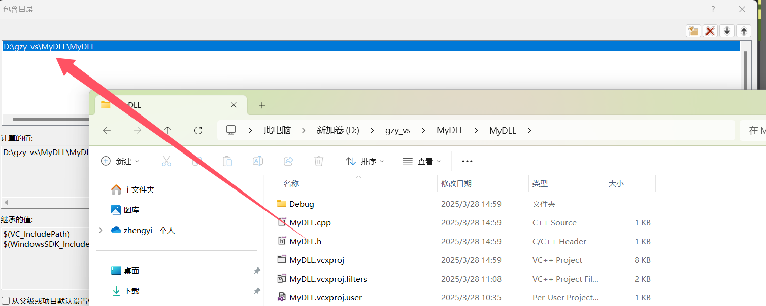Move the selected include path down

tap(726, 31)
